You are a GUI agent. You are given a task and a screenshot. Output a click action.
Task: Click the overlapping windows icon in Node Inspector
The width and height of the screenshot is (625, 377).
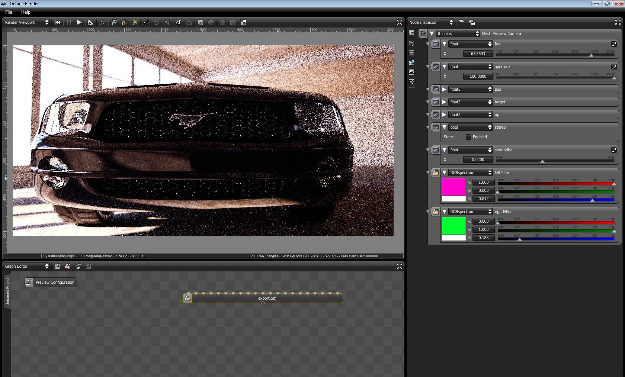coord(472,22)
